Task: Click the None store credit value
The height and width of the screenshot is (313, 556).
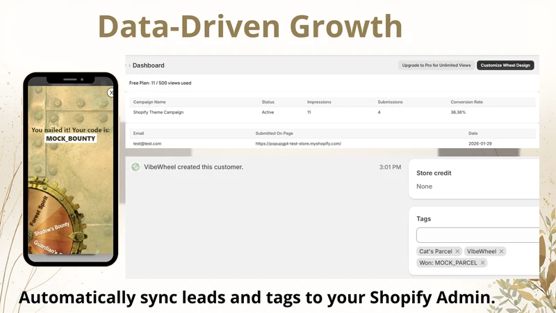Action: [x=424, y=186]
